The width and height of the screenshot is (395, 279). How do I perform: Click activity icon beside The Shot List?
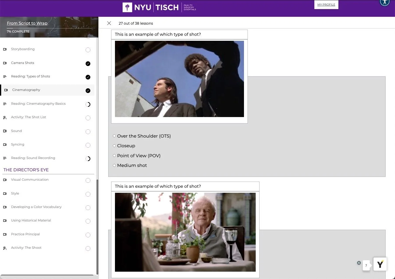click(x=5, y=118)
